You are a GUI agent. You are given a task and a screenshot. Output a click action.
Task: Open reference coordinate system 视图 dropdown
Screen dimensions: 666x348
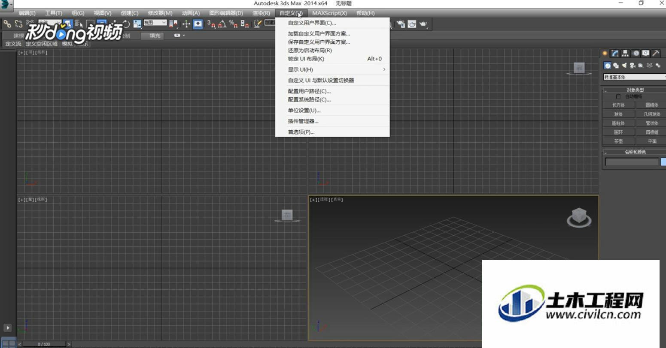click(x=155, y=23)
